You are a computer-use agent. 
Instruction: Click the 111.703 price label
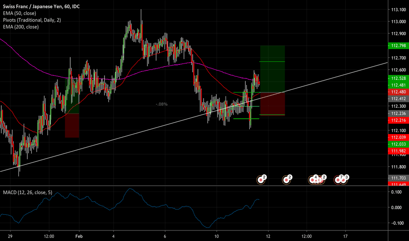[398, 178]
